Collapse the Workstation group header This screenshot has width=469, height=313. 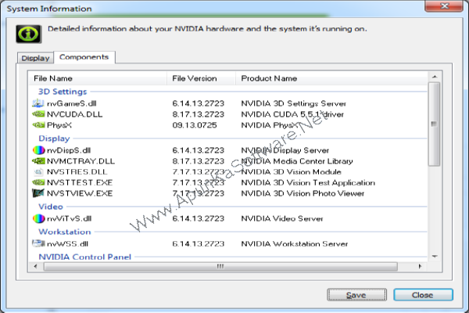65,232
